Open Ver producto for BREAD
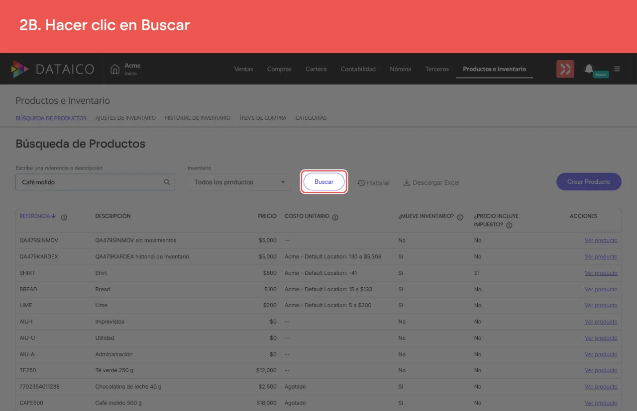Image resolution: width=637 pixels, height=411 pixels. [x=601, y=289]
